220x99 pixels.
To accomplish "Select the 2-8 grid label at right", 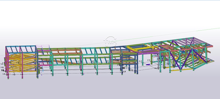I will coord(191,55).
